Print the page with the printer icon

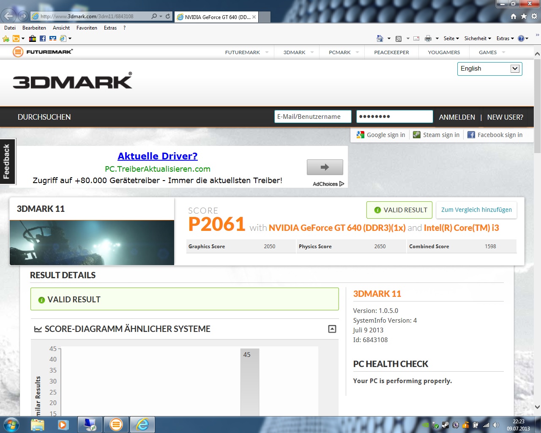(428, 38)
